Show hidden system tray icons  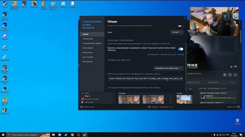(211, 135)
